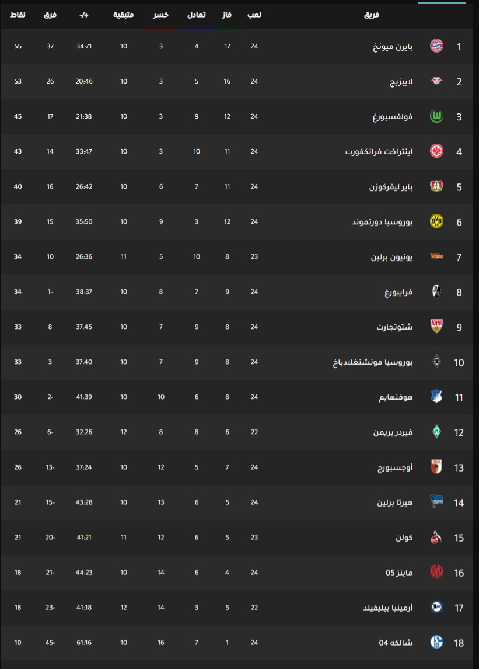Click the Union Berlin club logo
The height and width of the screenshot is (669, 479).
pos(436,256)
